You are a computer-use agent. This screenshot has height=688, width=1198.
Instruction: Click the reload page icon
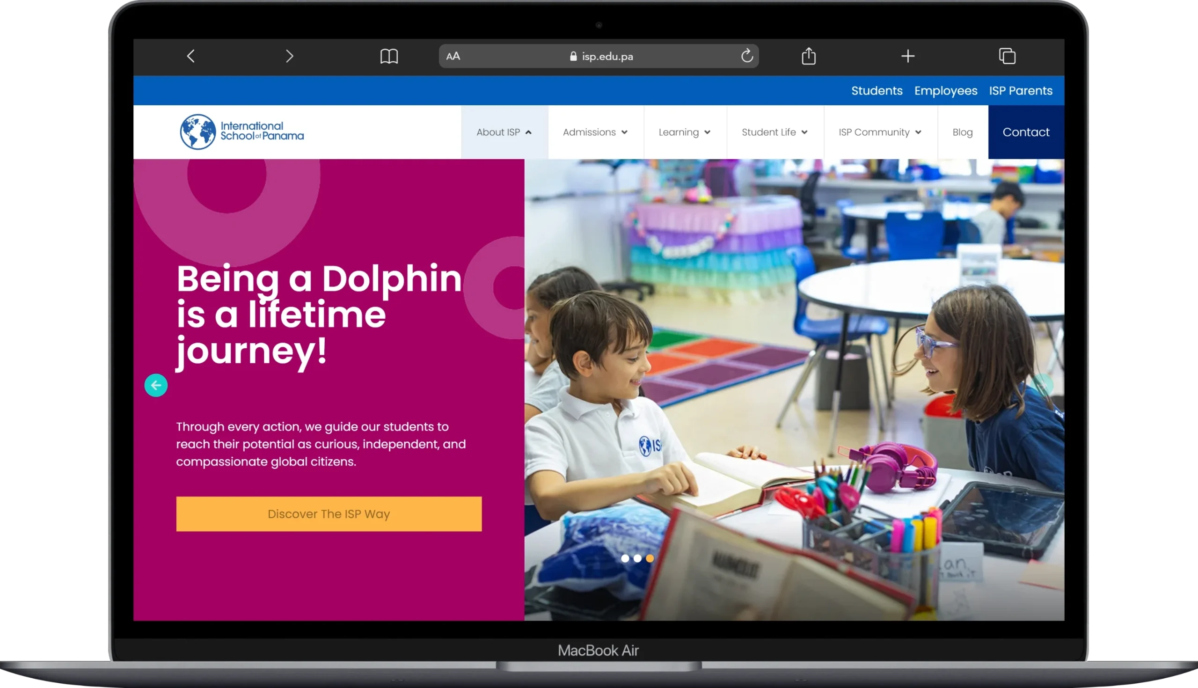(747, 56)
